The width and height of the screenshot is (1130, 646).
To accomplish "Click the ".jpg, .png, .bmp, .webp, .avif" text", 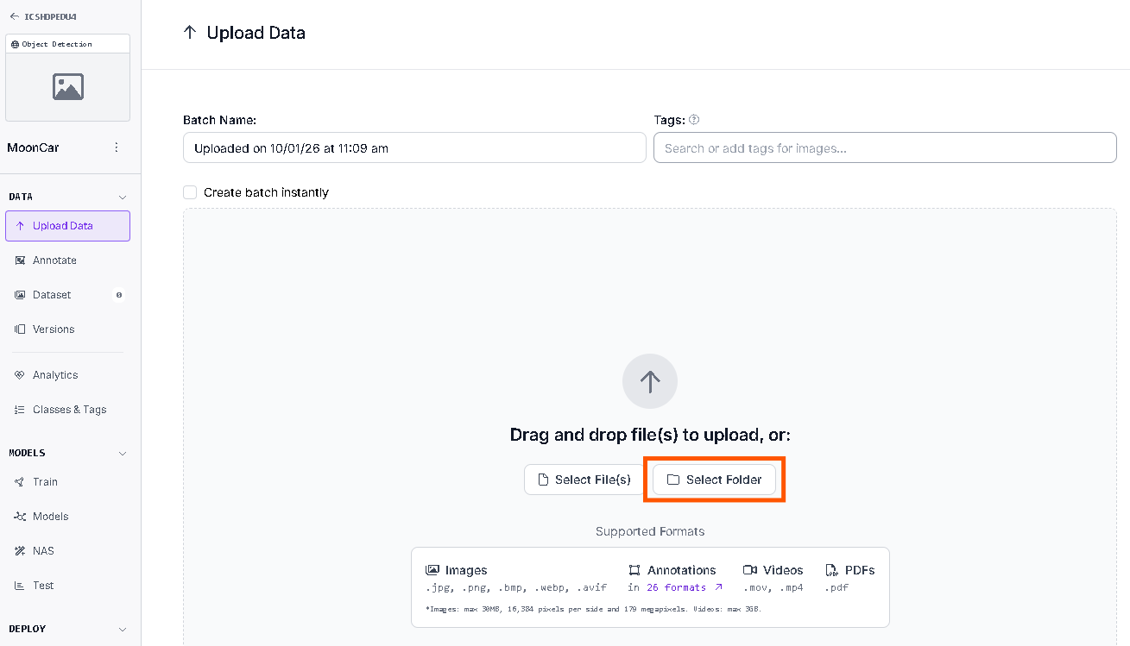I will pos(516,587).
